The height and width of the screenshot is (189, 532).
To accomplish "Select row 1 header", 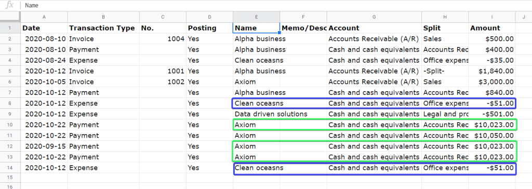I will click(x=10, y=28).
